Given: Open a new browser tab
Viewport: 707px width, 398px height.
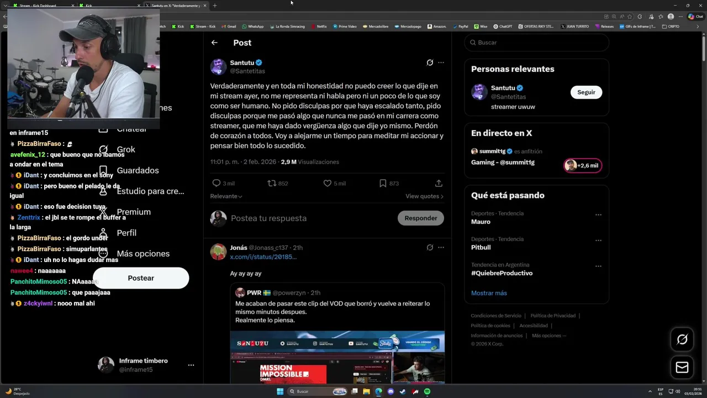Looking at the screenshot, I should point(215,6).
